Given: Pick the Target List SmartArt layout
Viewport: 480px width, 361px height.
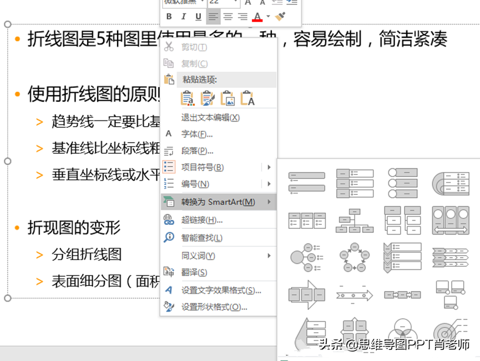Looking at the screenshot, I should click(x=451, y=330).
